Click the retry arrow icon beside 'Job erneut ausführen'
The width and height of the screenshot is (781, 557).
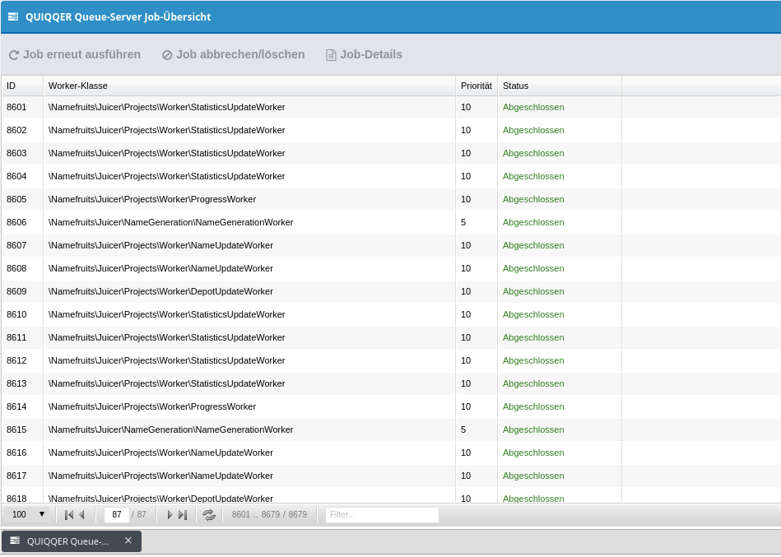click(14, 54)
